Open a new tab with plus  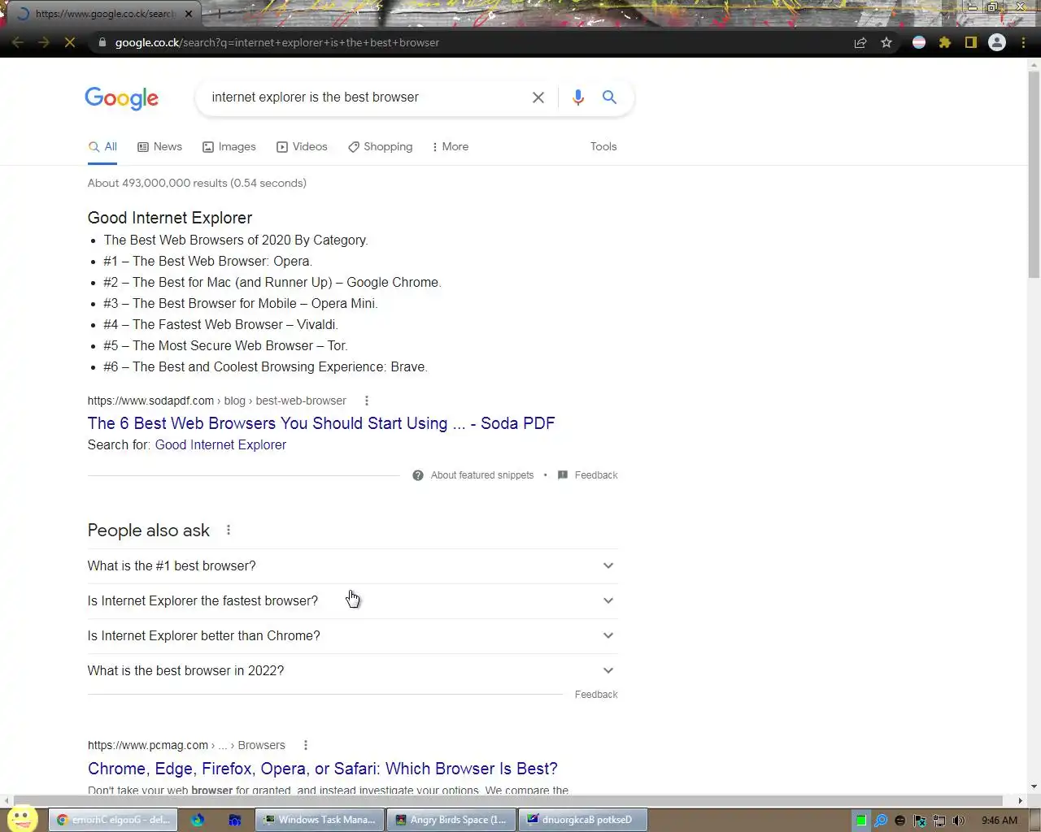click(x=218, y=14)
